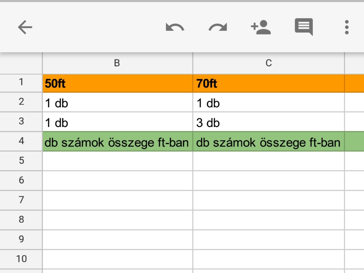364x273 pixels.
Task: Select row 4 header
Action: [21, 141]
